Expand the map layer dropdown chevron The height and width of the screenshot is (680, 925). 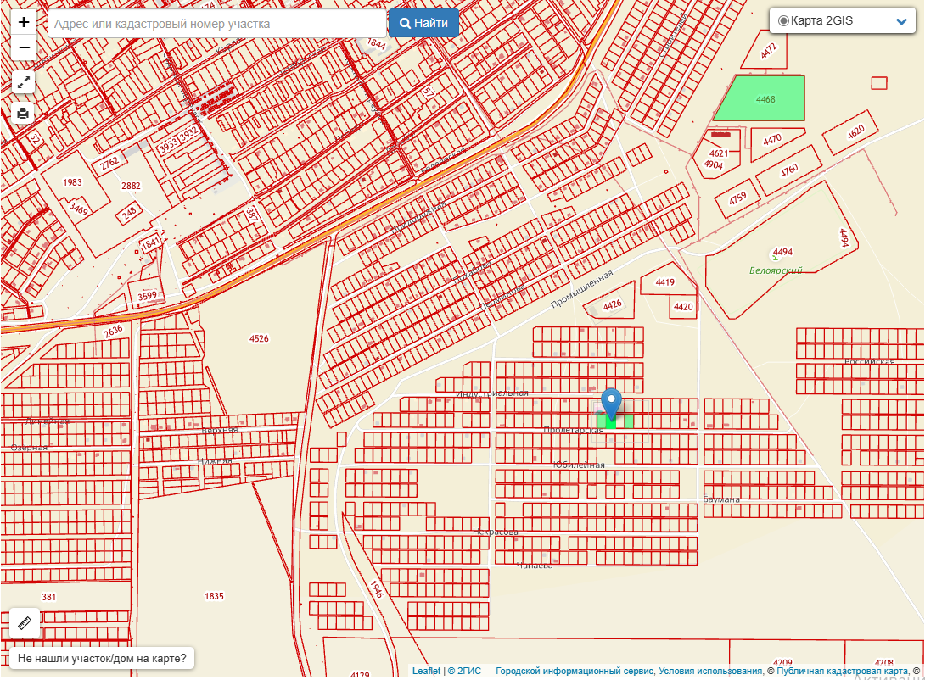tap(901, 21)
